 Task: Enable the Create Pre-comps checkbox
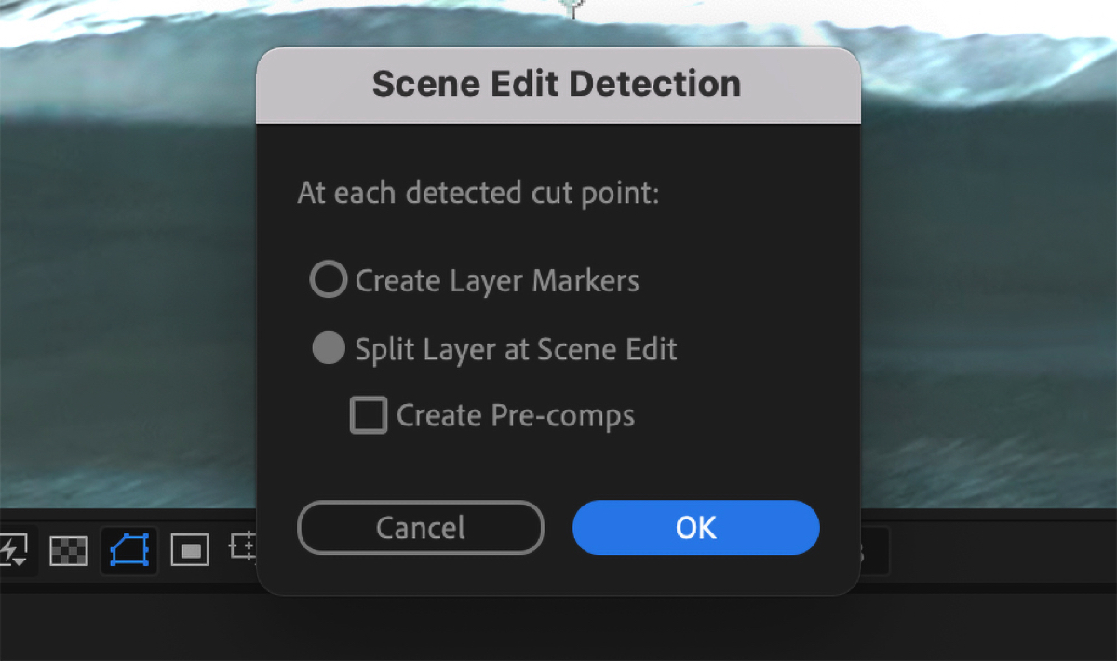(369, 415)
